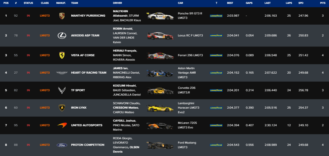Screen dimensions: 329x156
Task: Click driver MALYKHIN Aliaksandr
Action: pyautogui.click(x=120, y=13)
